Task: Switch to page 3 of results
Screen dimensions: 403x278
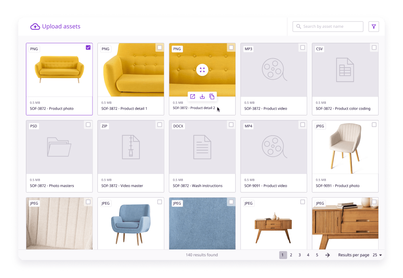Action: point(300,255)
